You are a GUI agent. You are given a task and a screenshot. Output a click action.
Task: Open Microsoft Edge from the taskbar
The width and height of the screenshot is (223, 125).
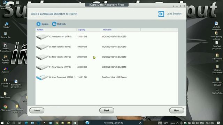click(x=26, y=123)
